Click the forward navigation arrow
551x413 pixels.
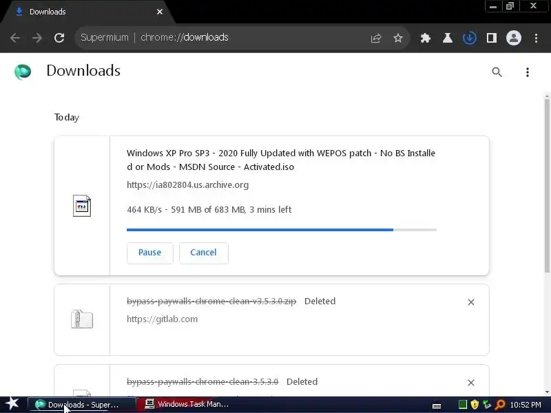[37, 38]
